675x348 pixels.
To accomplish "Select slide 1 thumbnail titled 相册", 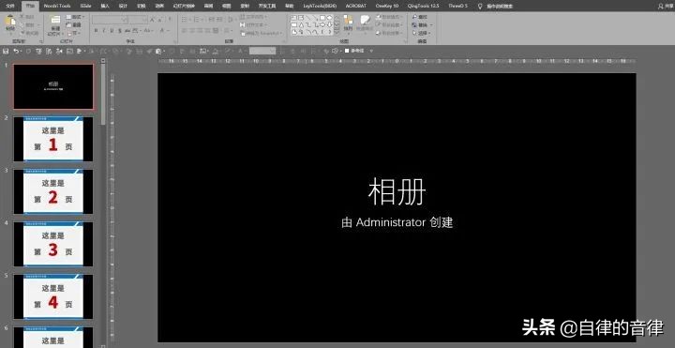I will (x=53, y=86).
